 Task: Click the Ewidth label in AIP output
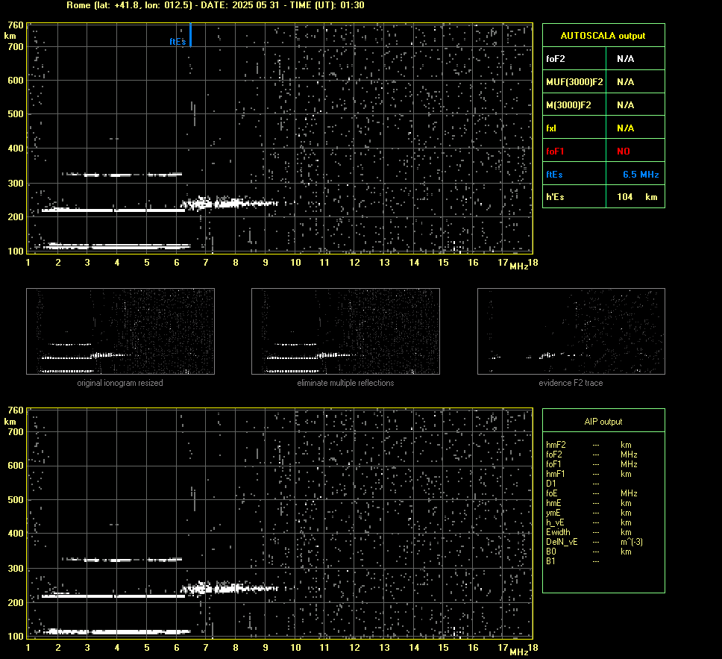pyautogui.click(x=558, y=532)
